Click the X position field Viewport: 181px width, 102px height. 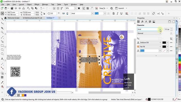pyautogui.click(x=12, y=12)
